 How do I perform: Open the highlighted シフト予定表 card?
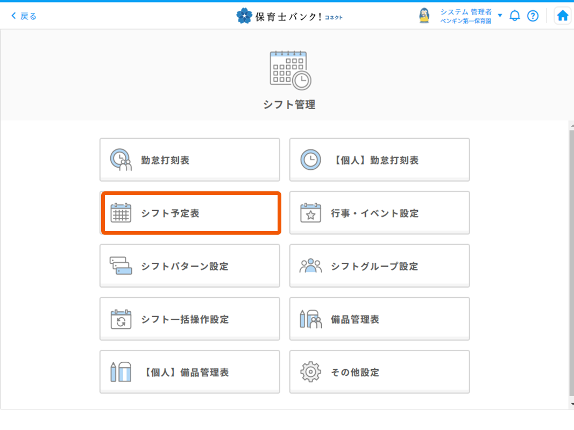pos(190,212)
